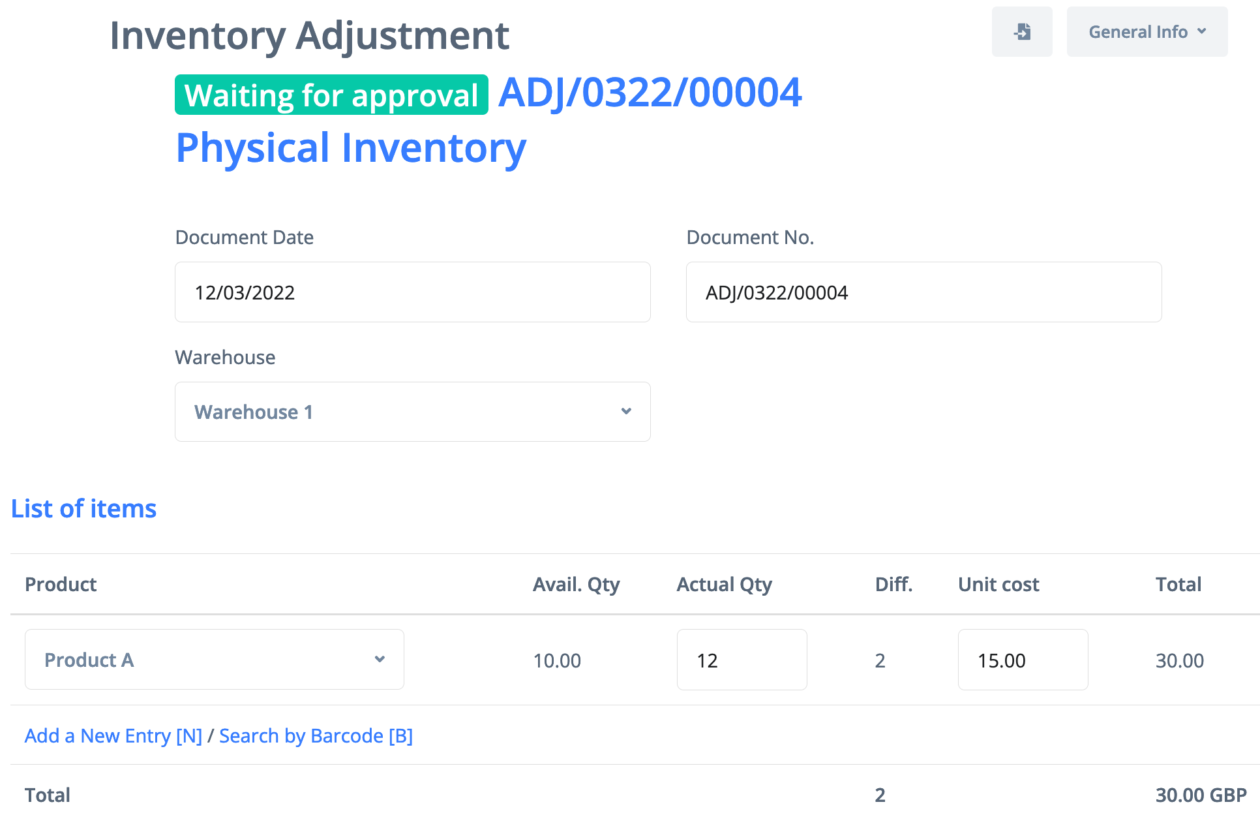This screenshot has width=1260, height=813.
Task: Click the ADJ/0322/00004 title heading
Action: pos(650,93)
